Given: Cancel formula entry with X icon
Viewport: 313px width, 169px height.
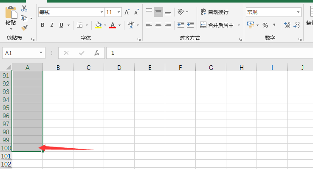Looking at the screenshot, I should [x=66, y=53].
